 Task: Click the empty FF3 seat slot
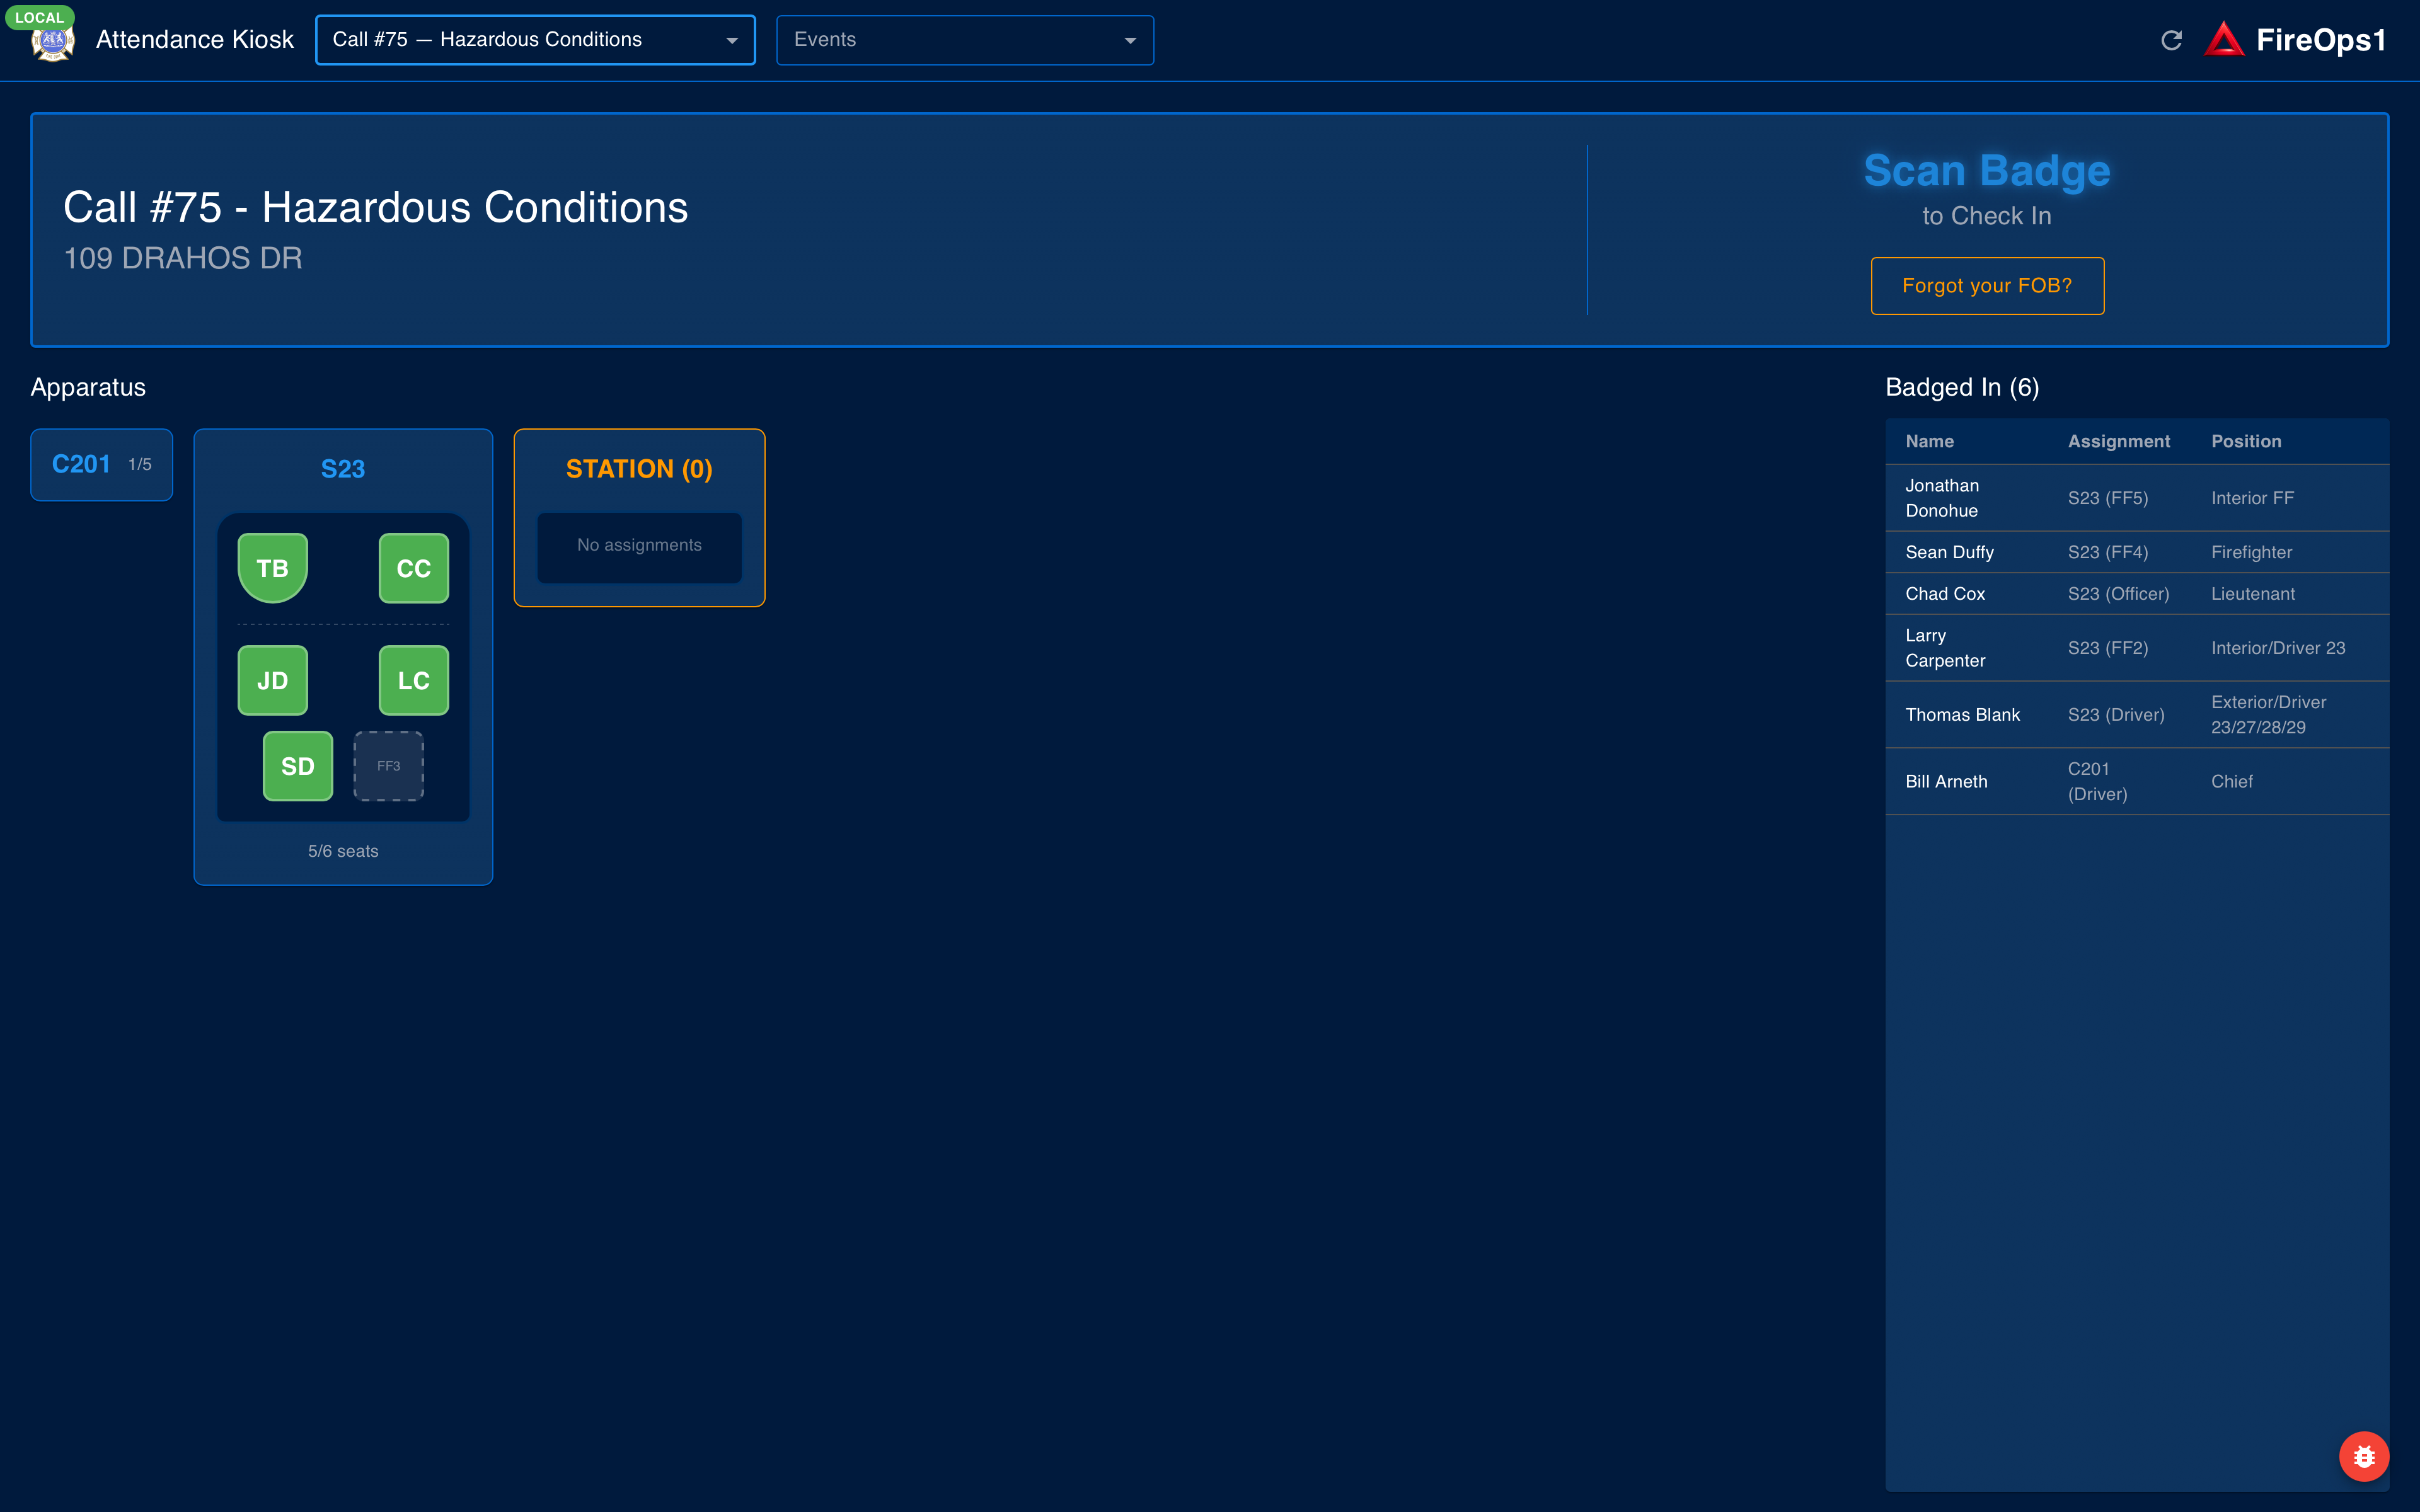pos(388,766)
